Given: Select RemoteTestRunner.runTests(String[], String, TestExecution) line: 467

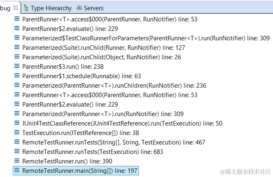Looking at the screenshot, I should click(114, 142).
